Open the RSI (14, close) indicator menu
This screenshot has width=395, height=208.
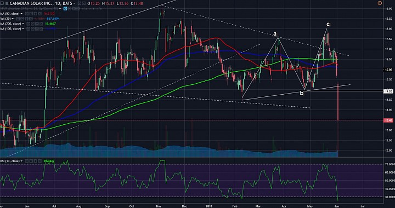click(21, 161)
